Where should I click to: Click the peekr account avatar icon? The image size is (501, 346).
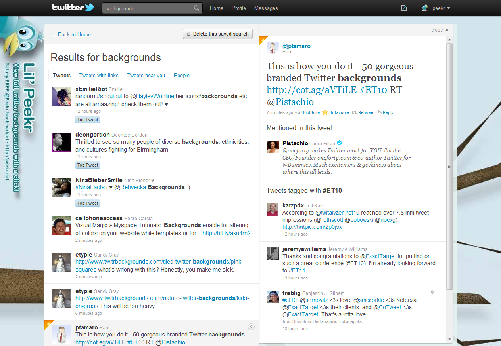point(424,8)
